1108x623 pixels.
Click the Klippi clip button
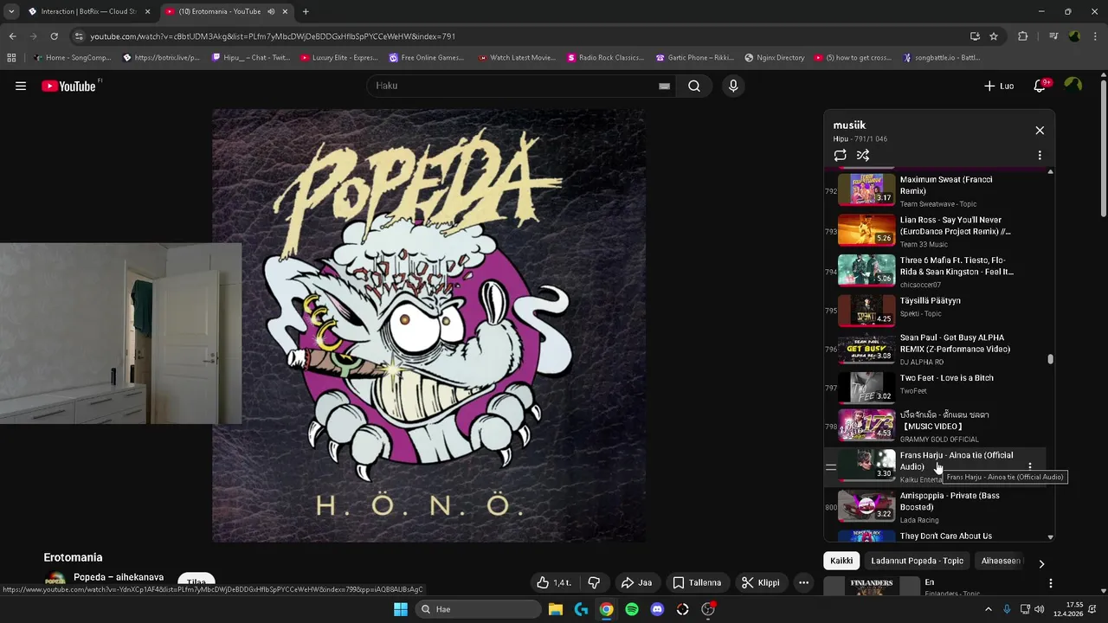[760, 582]
